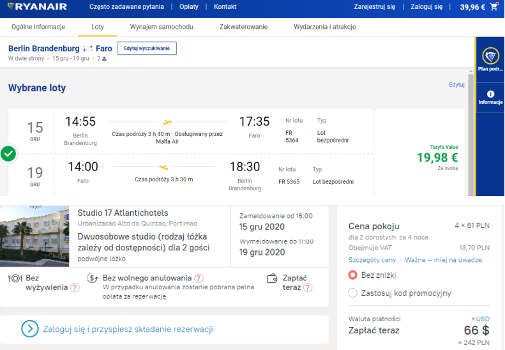Click the green selected-flight checkmark
Image resolution: width=505 pixels, height=350 pixels.
tap(8, 154)
